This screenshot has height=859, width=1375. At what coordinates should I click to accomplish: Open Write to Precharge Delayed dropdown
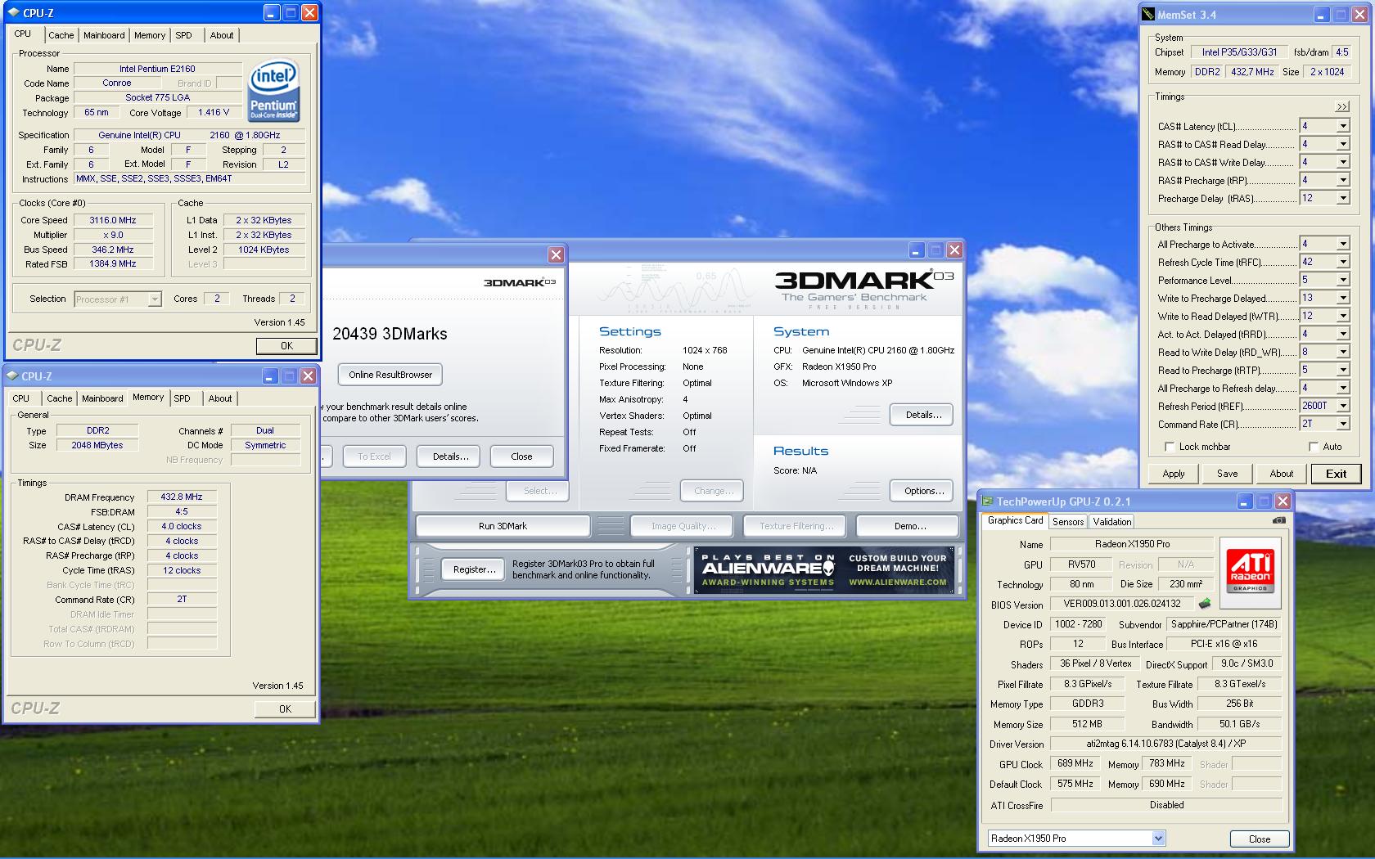click(1343, 298)
